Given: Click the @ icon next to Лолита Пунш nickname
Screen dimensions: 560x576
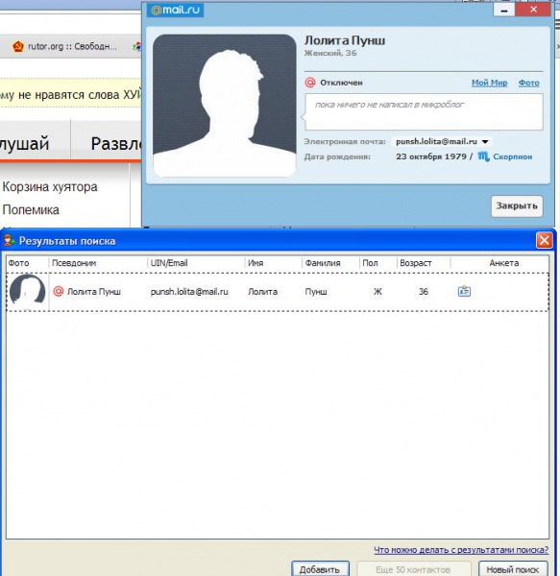Looking at the screenshot, I should coord(59,291).
